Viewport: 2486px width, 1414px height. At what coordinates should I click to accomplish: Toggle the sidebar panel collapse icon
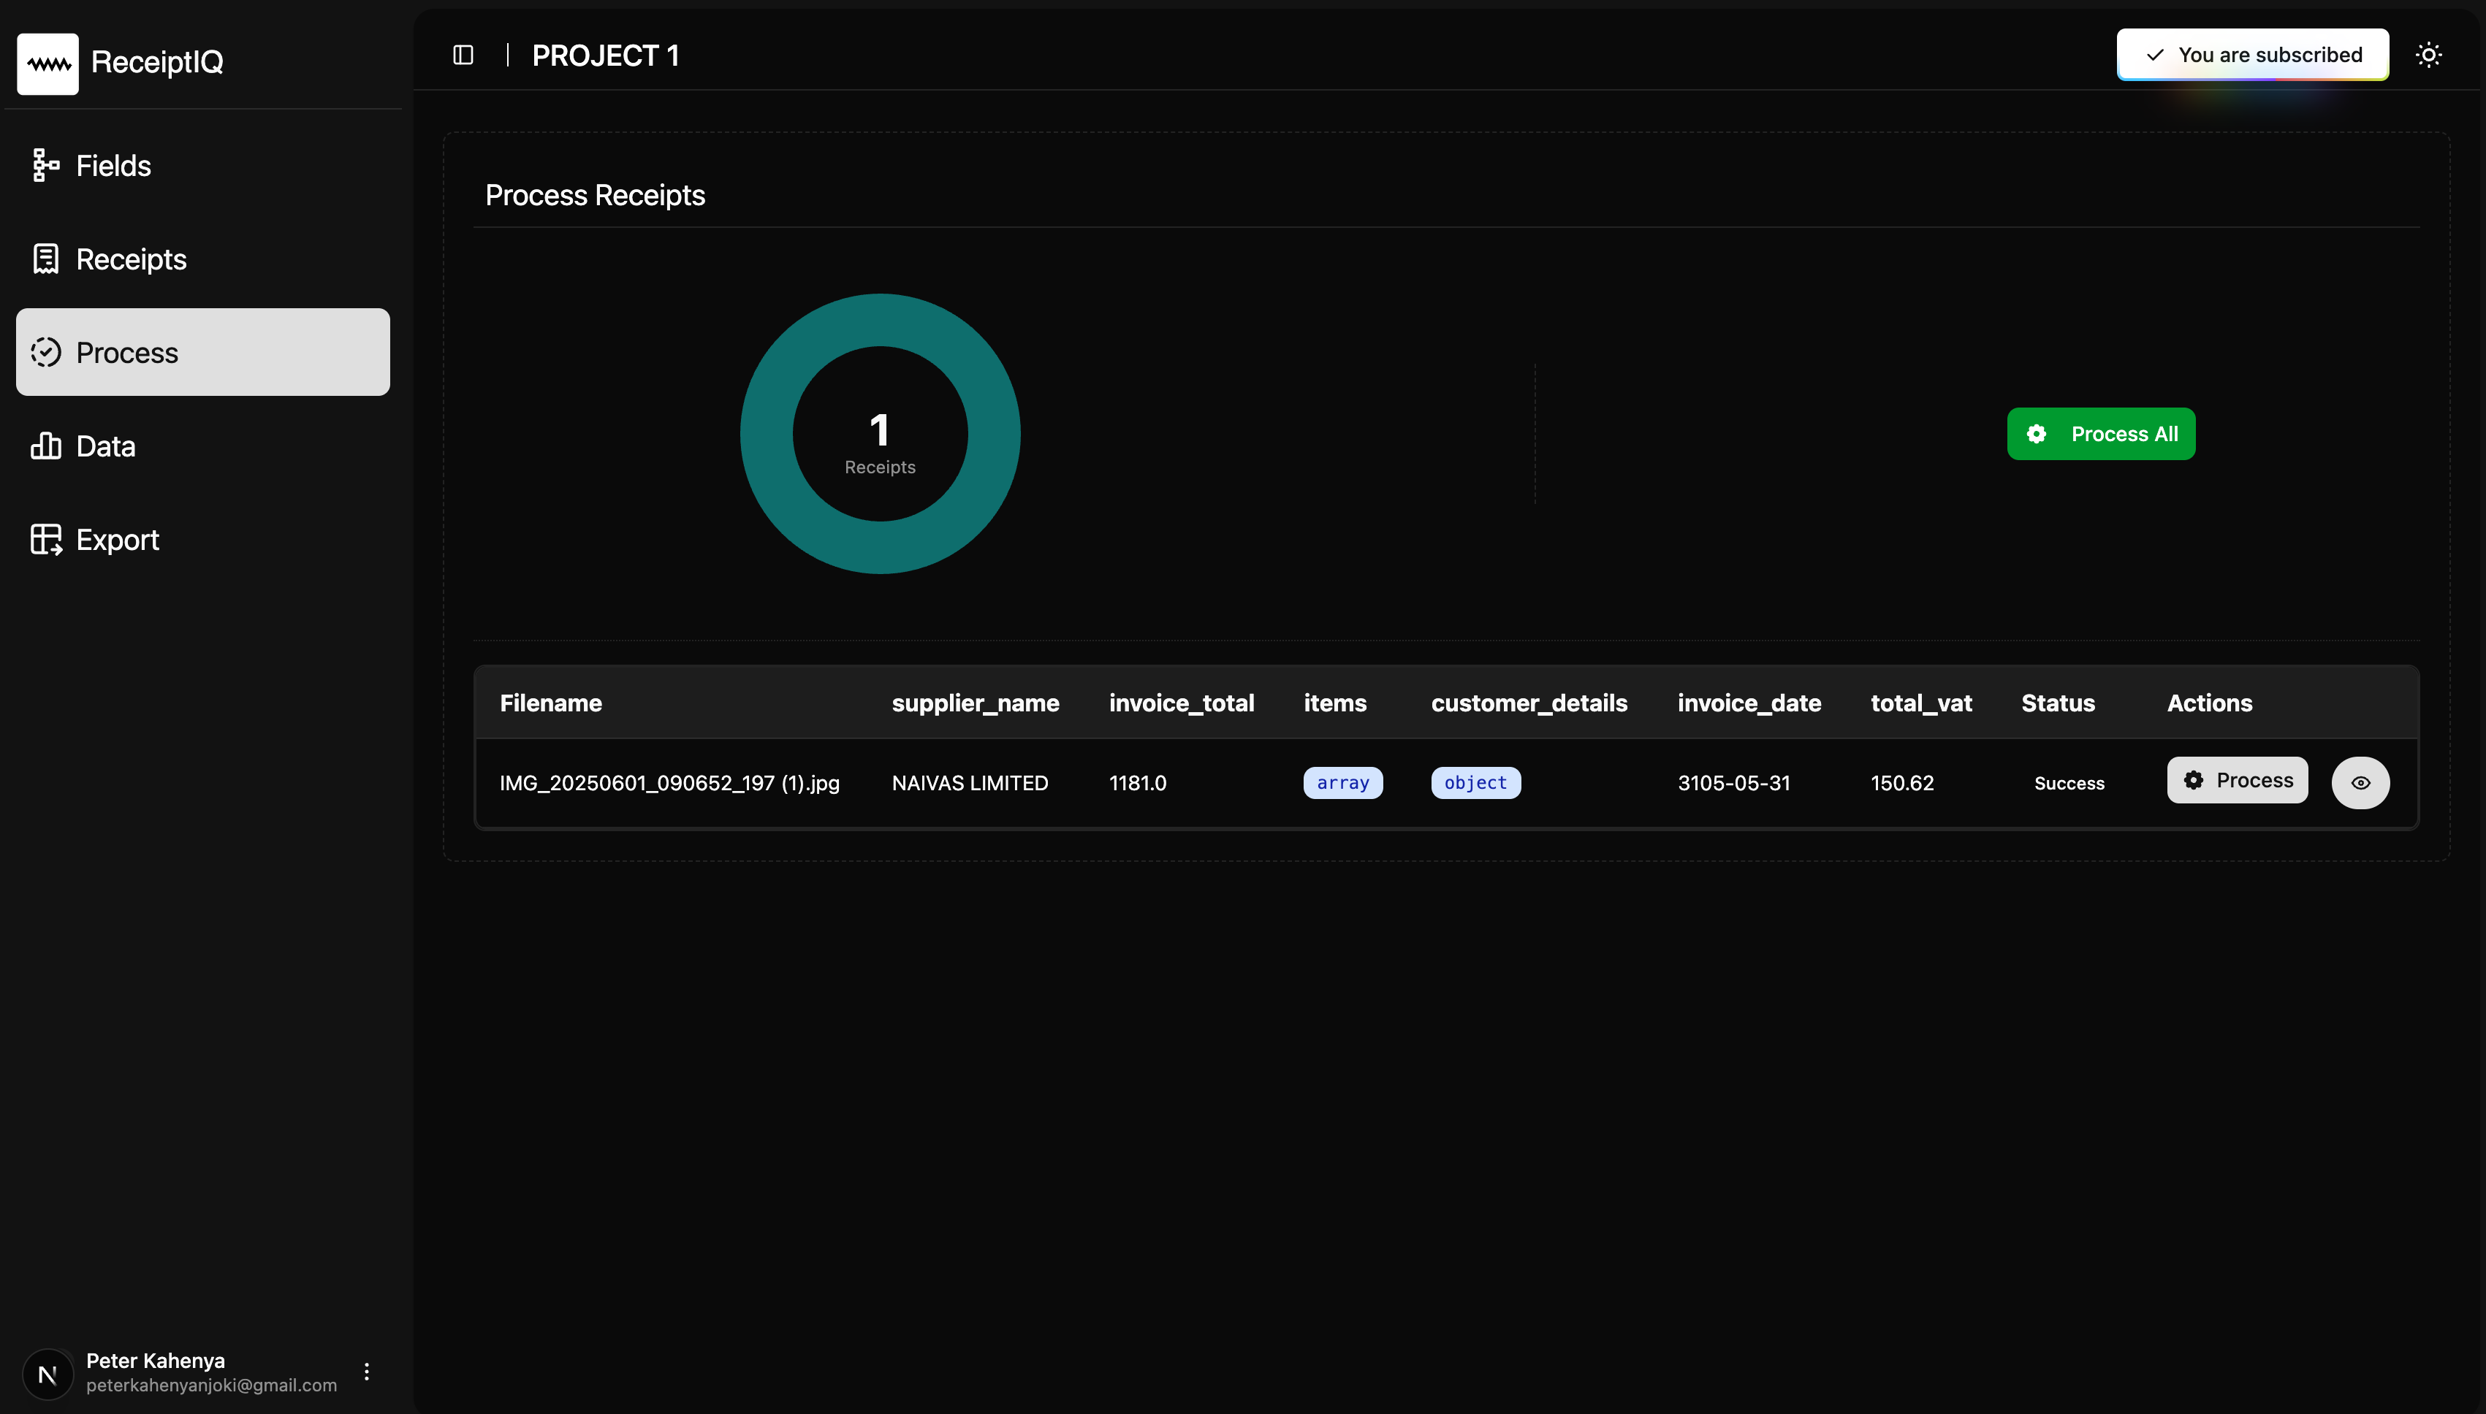tap(463, 56)
